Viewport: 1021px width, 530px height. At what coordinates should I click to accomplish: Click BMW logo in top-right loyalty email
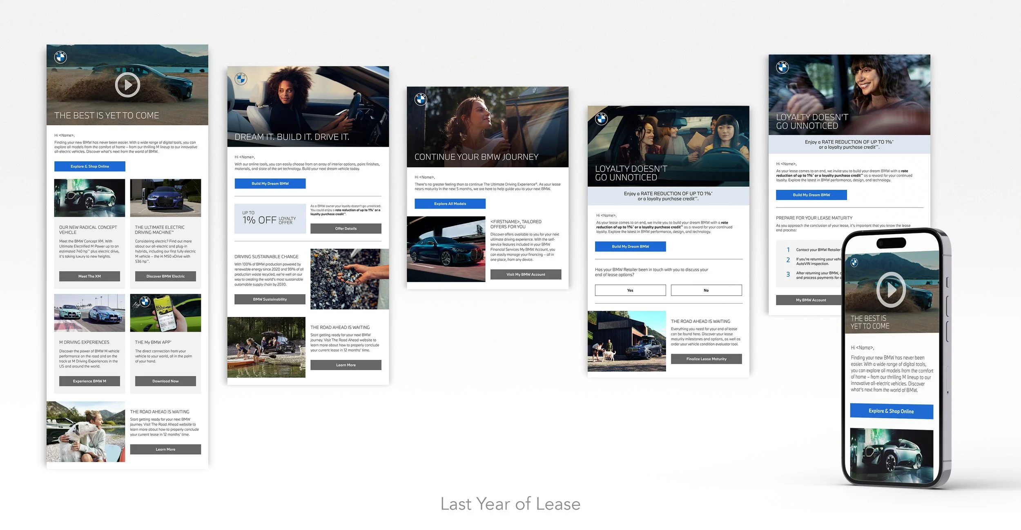click(782, 67)
